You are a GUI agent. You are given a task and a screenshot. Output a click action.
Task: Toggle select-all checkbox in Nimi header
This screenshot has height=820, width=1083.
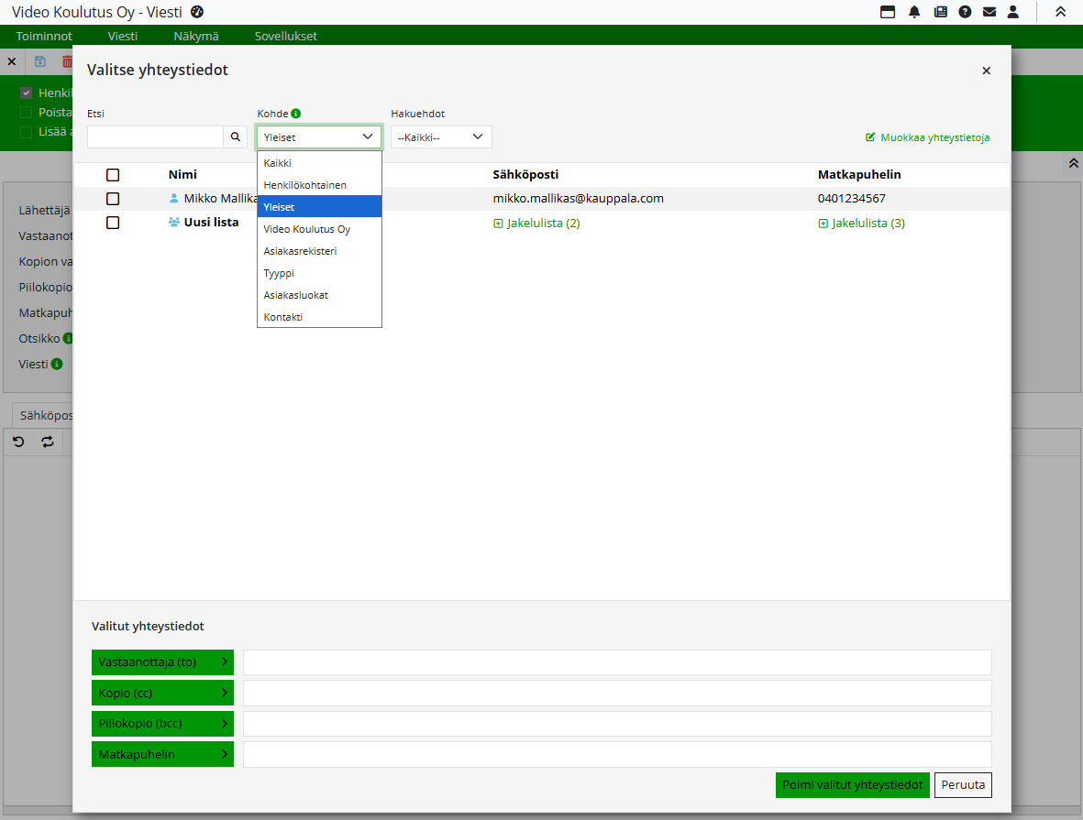(113, 175)
